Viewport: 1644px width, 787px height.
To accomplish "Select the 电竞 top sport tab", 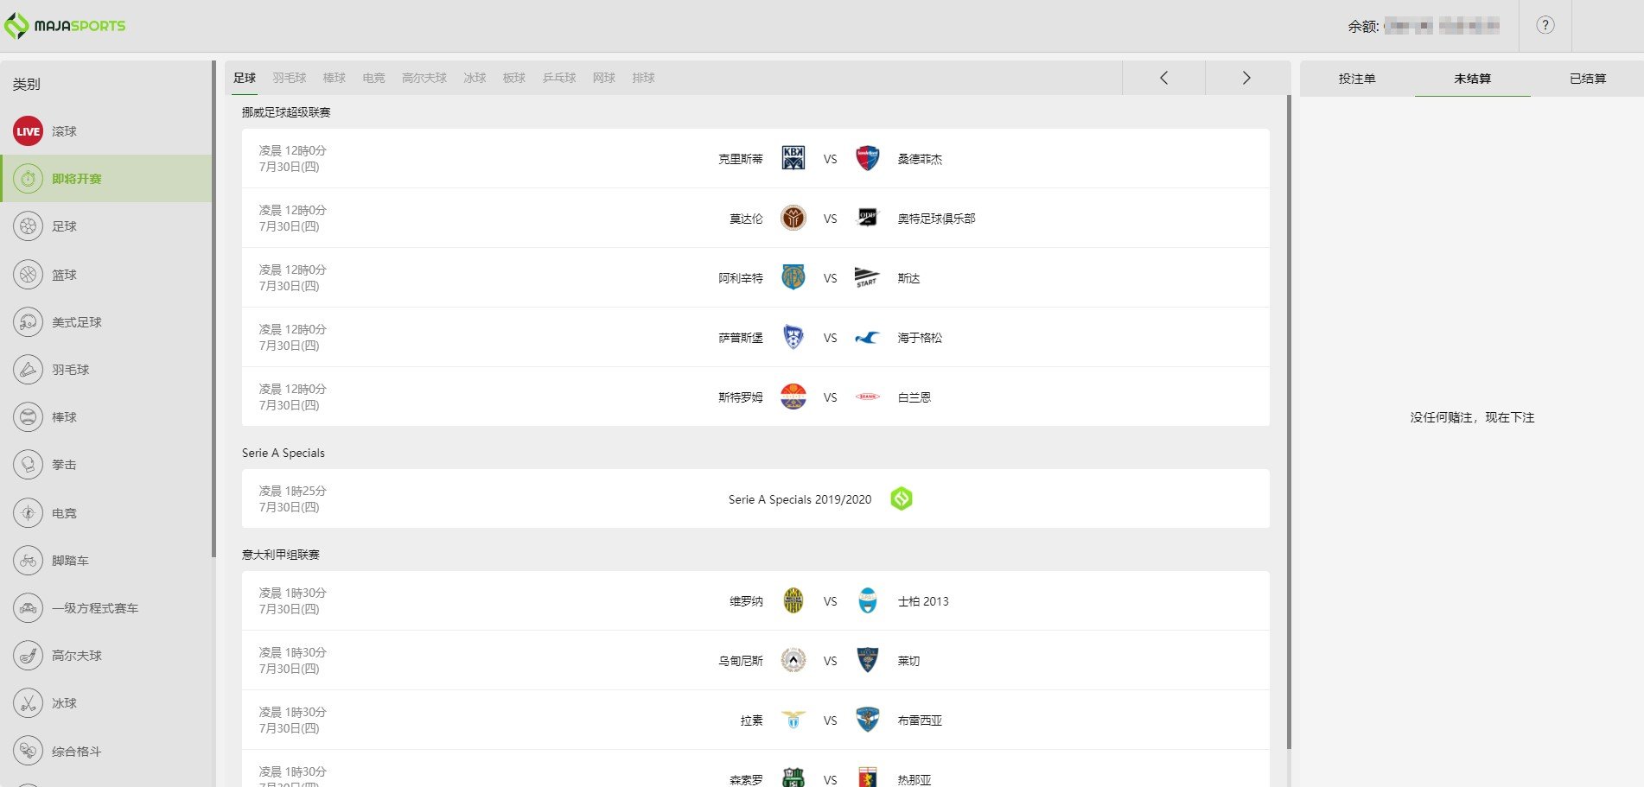I will [373, 78].
